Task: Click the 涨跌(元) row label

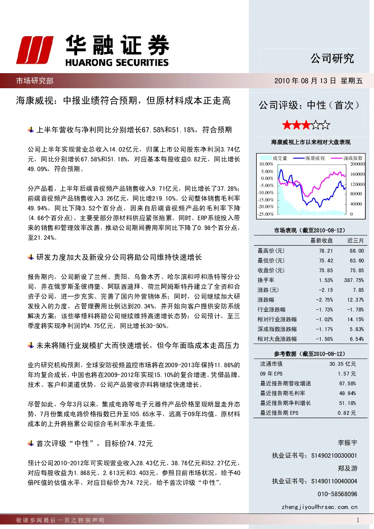Action: 268,290
